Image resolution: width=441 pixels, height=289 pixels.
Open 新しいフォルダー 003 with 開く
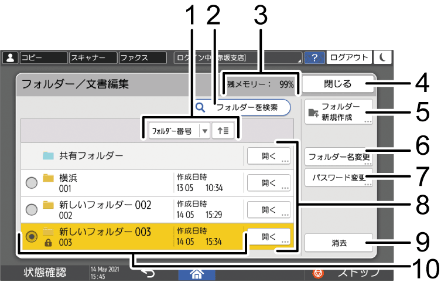pos(269,237)
